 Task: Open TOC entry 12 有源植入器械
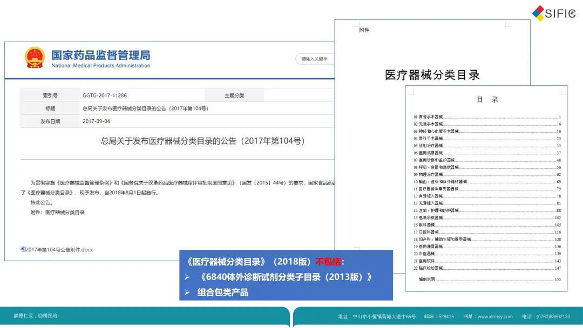[487, 196]
